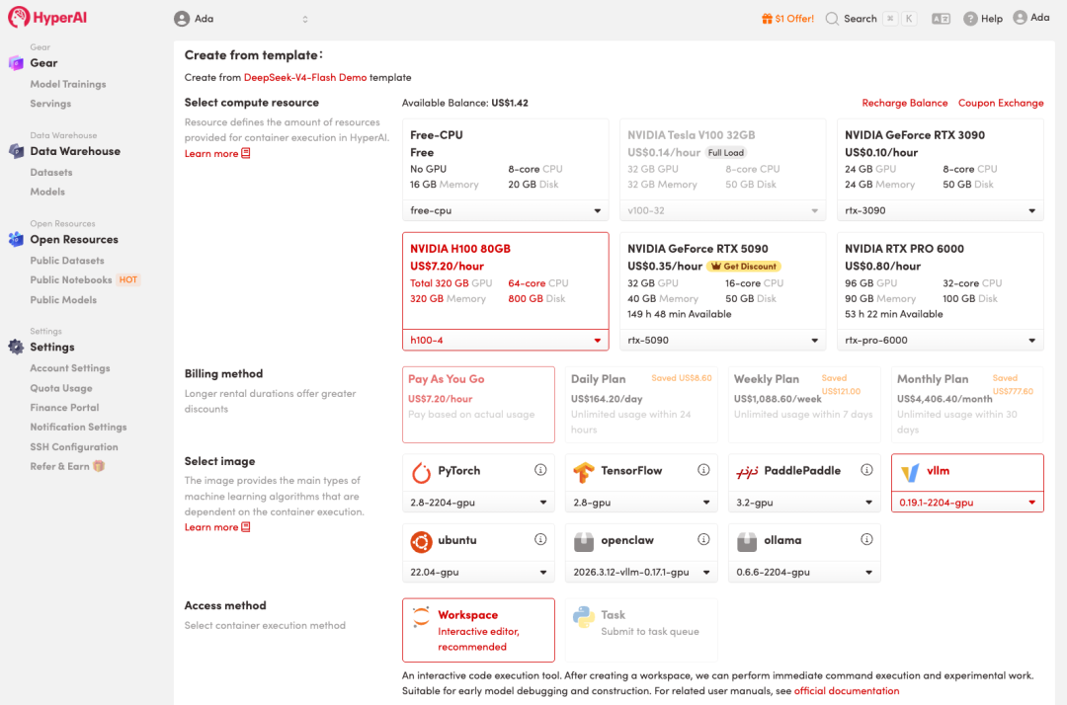
Task: Click the info icon on PaddlePaddle card
Action: [866, 470]
